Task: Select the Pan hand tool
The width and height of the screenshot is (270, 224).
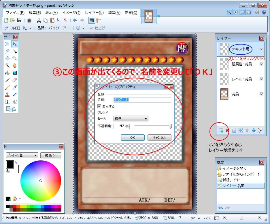Action: (15, 66)
